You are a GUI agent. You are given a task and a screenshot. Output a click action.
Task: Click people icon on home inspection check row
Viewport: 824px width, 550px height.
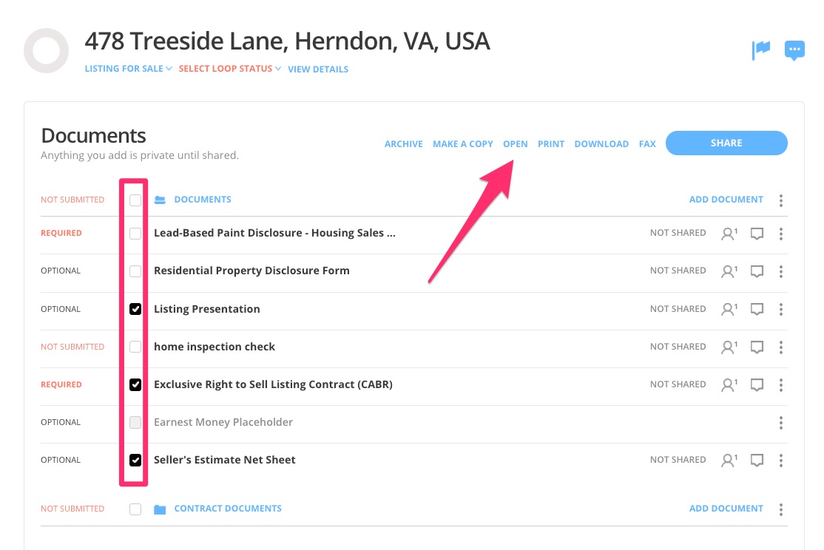pos(729,347)
